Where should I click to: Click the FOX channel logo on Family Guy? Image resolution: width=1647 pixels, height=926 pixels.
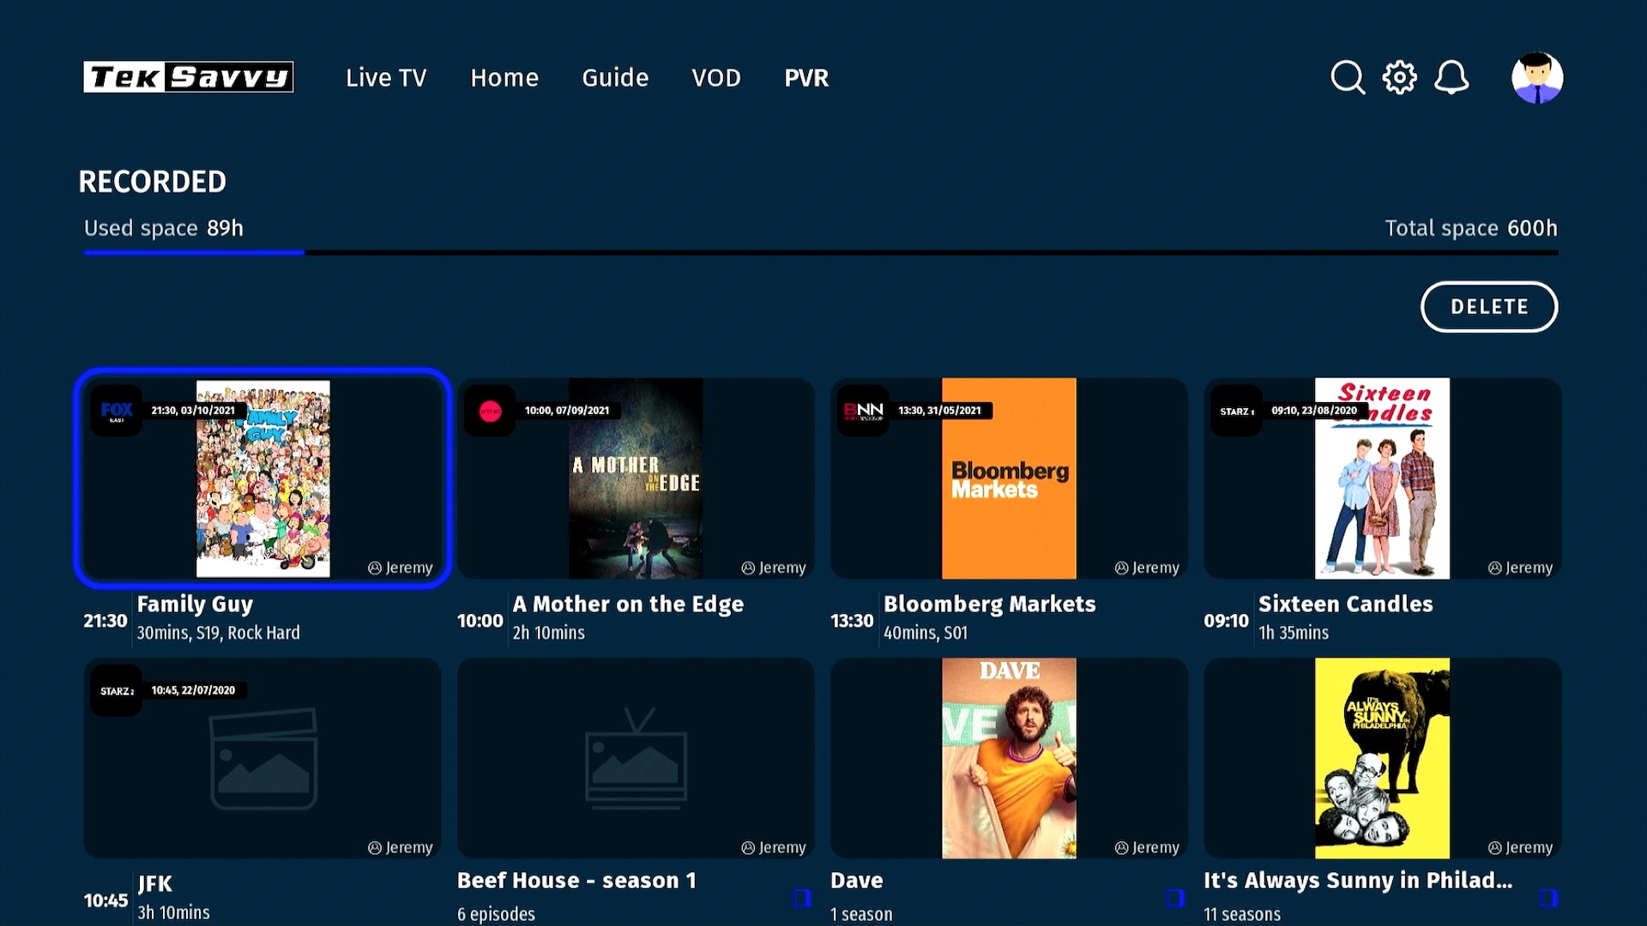click(116, 411)
